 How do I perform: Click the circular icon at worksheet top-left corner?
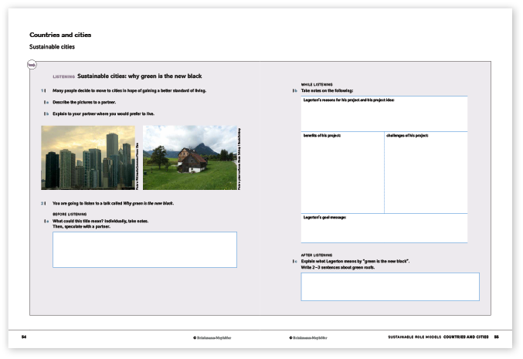[x=32, y=66]
